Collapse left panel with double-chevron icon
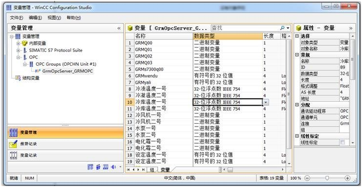Image resolution: width=362 pixels, height=187 pixels. point(119,28)
